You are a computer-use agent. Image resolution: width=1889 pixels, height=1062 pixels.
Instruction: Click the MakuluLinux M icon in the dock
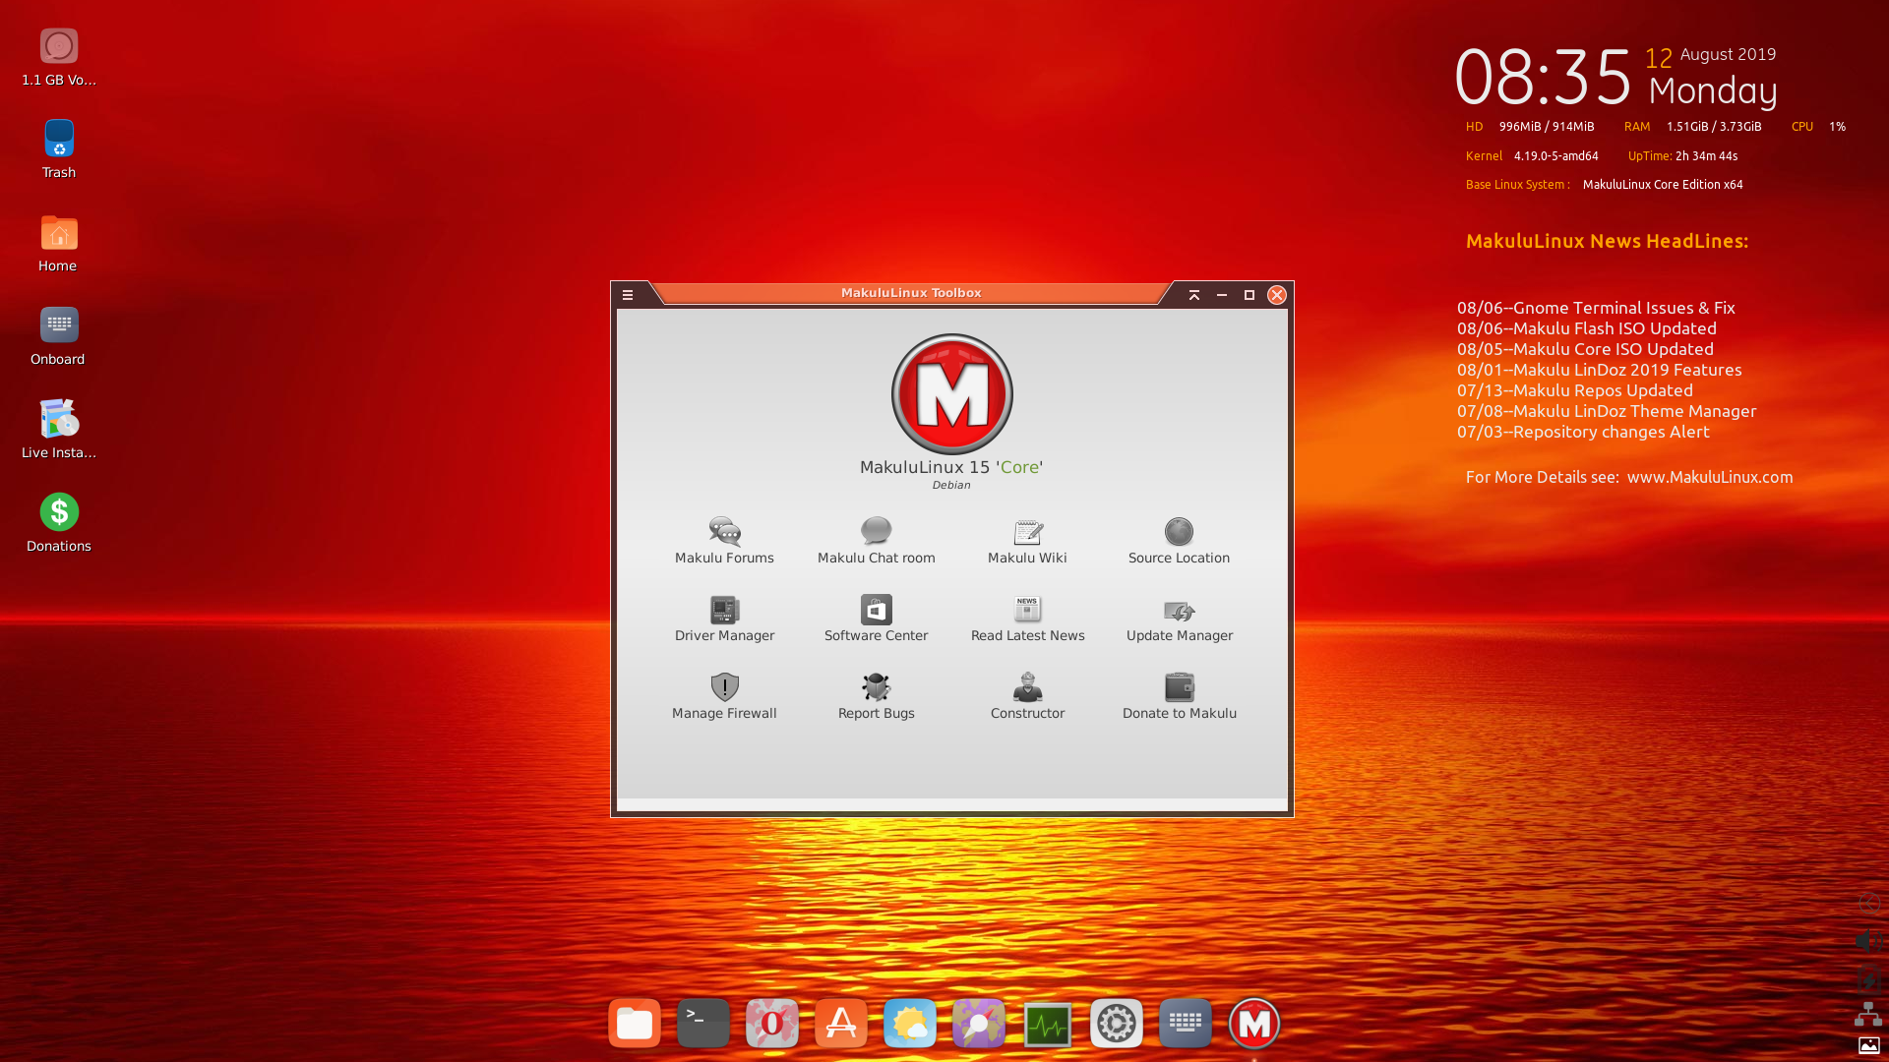1254,1024
